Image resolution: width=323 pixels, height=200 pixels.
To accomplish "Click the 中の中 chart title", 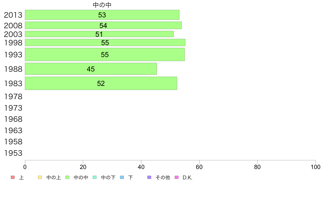I will (102, 5).
